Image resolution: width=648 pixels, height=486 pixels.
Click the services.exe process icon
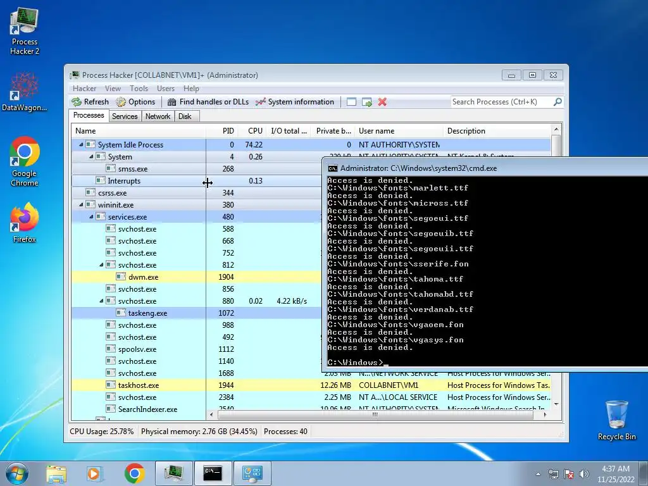(101, 216)
